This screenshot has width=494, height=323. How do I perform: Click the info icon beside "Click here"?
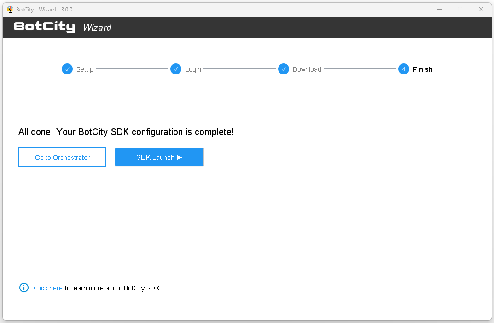point(23,288)
